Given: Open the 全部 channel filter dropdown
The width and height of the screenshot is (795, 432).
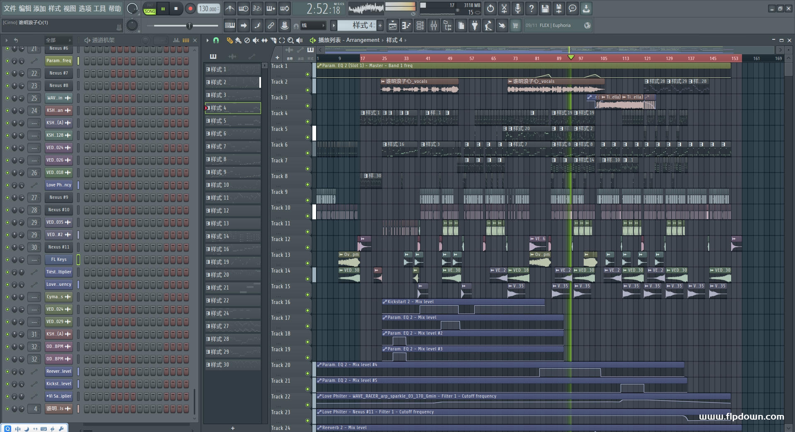Looking at the screenshot, I should 58,40.
